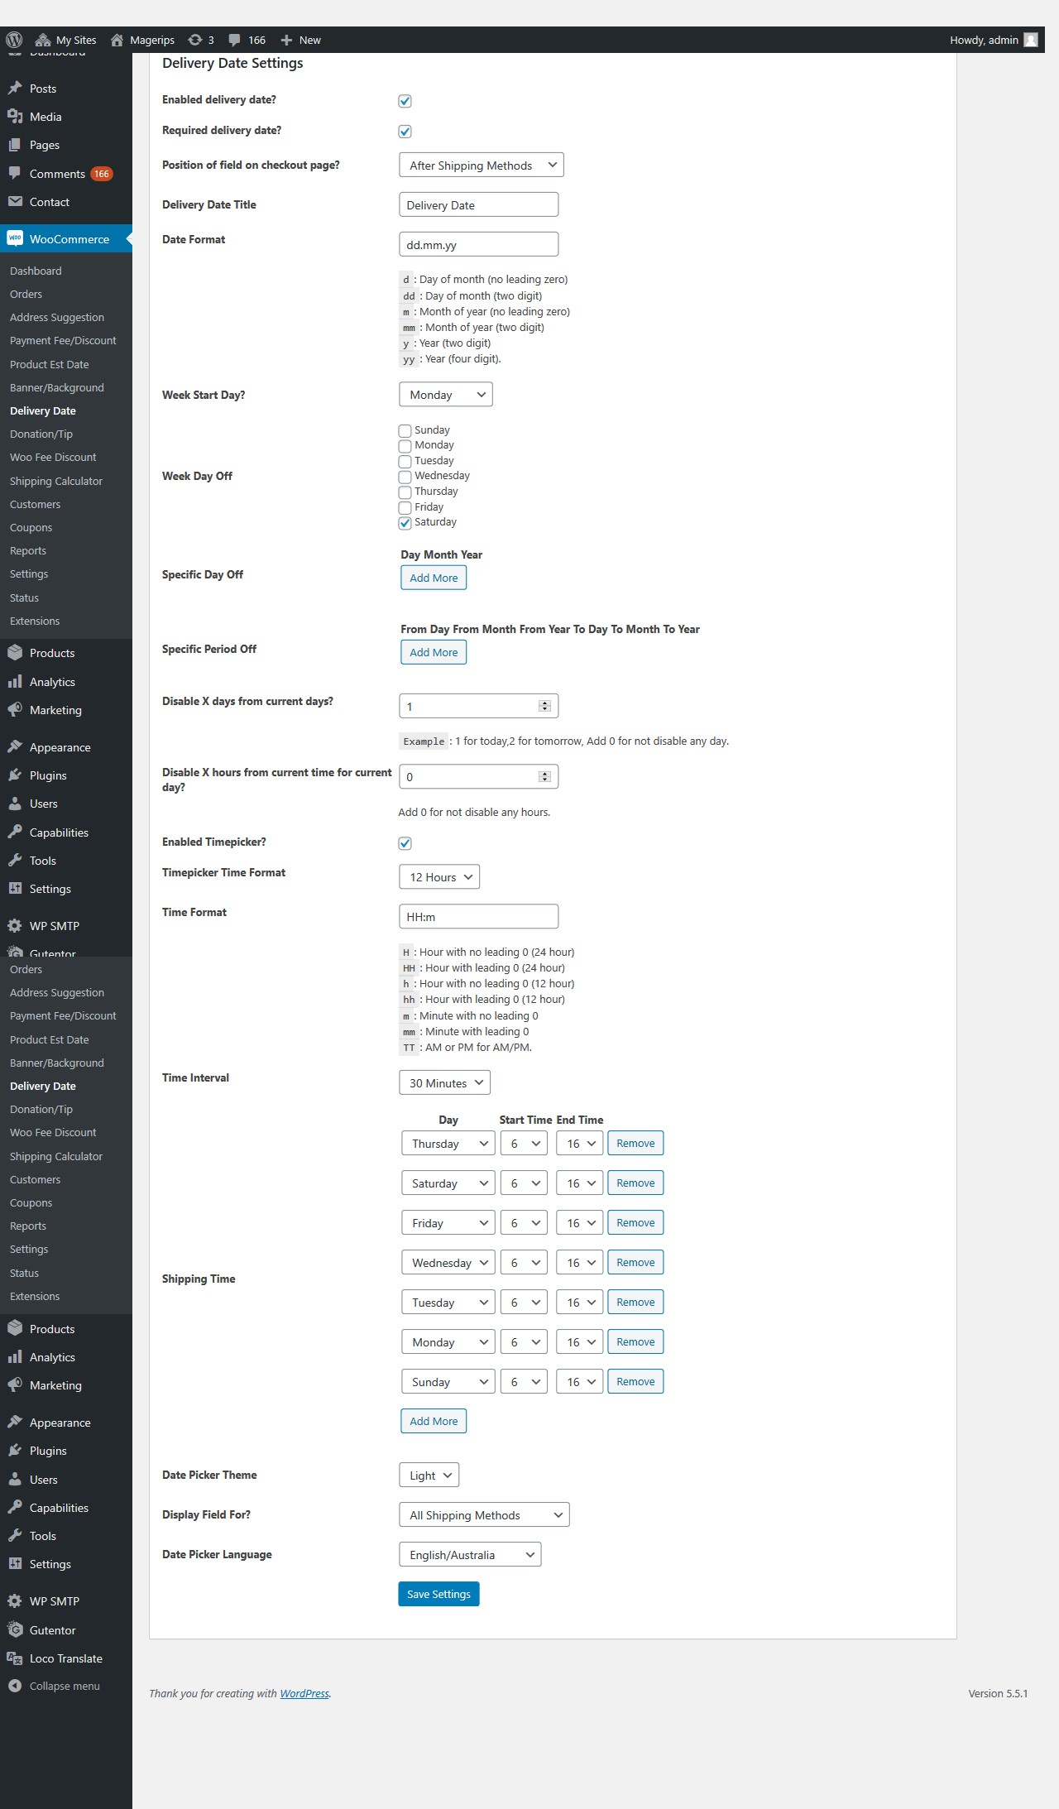The width and height of the screenshot is (1059, 1809).
Task: Follow the WordPress footer link
Action: pyautogui.click(x=304, y=1693)
